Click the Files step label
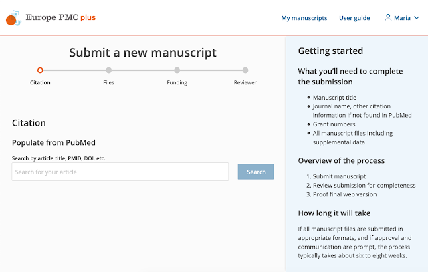This screenshot has height=272, width=428. coord(108,83)
